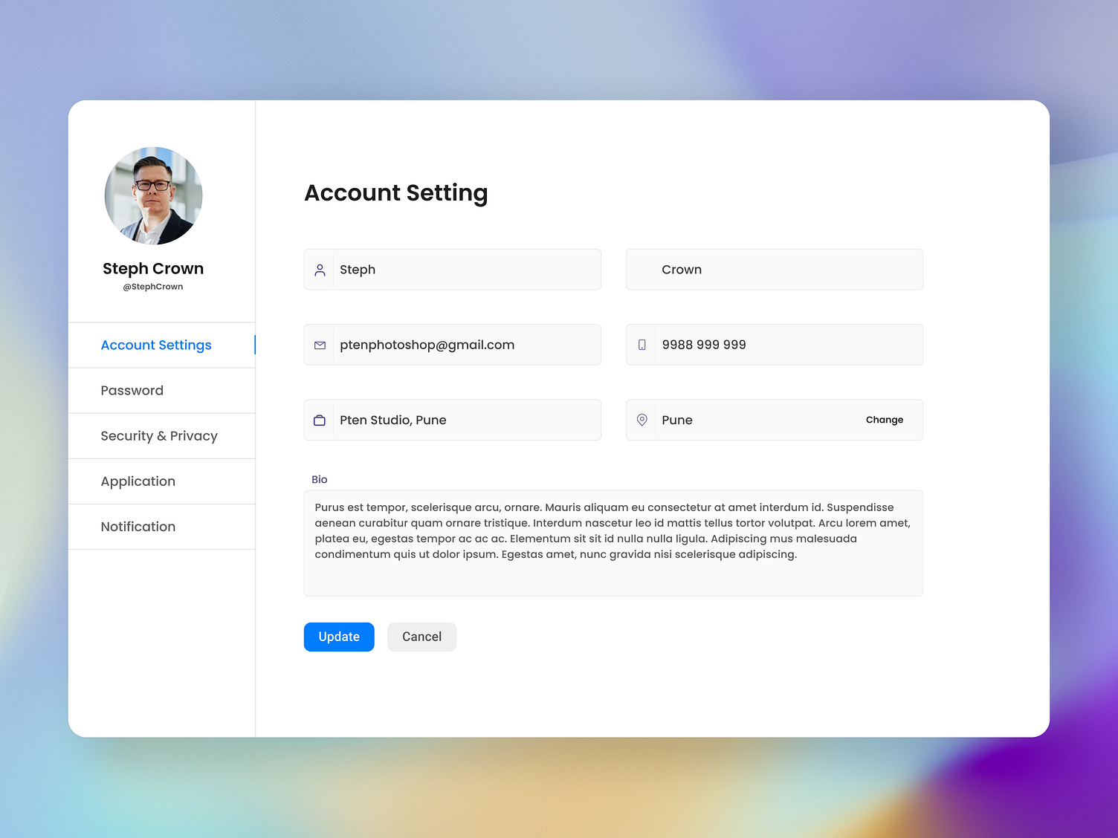1118x838 pixels.
Task: Select the Account Settings sidebar entry
Action: pos(155,345)
